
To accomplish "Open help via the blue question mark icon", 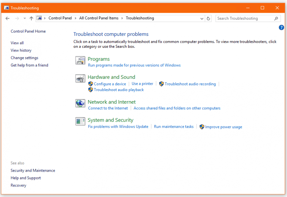I will pyautogui.click(x=281, y=28).
